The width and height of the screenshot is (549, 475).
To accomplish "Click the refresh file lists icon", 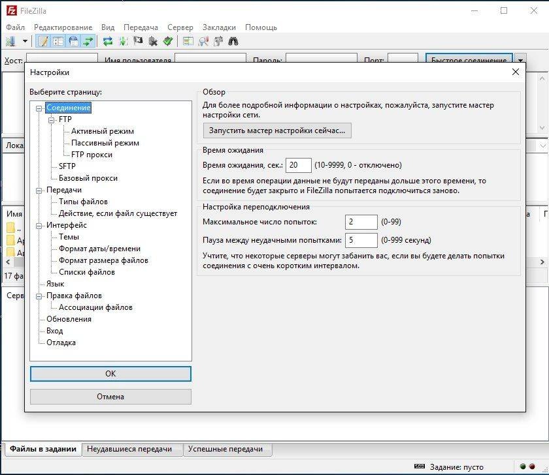I will [108, 41].
